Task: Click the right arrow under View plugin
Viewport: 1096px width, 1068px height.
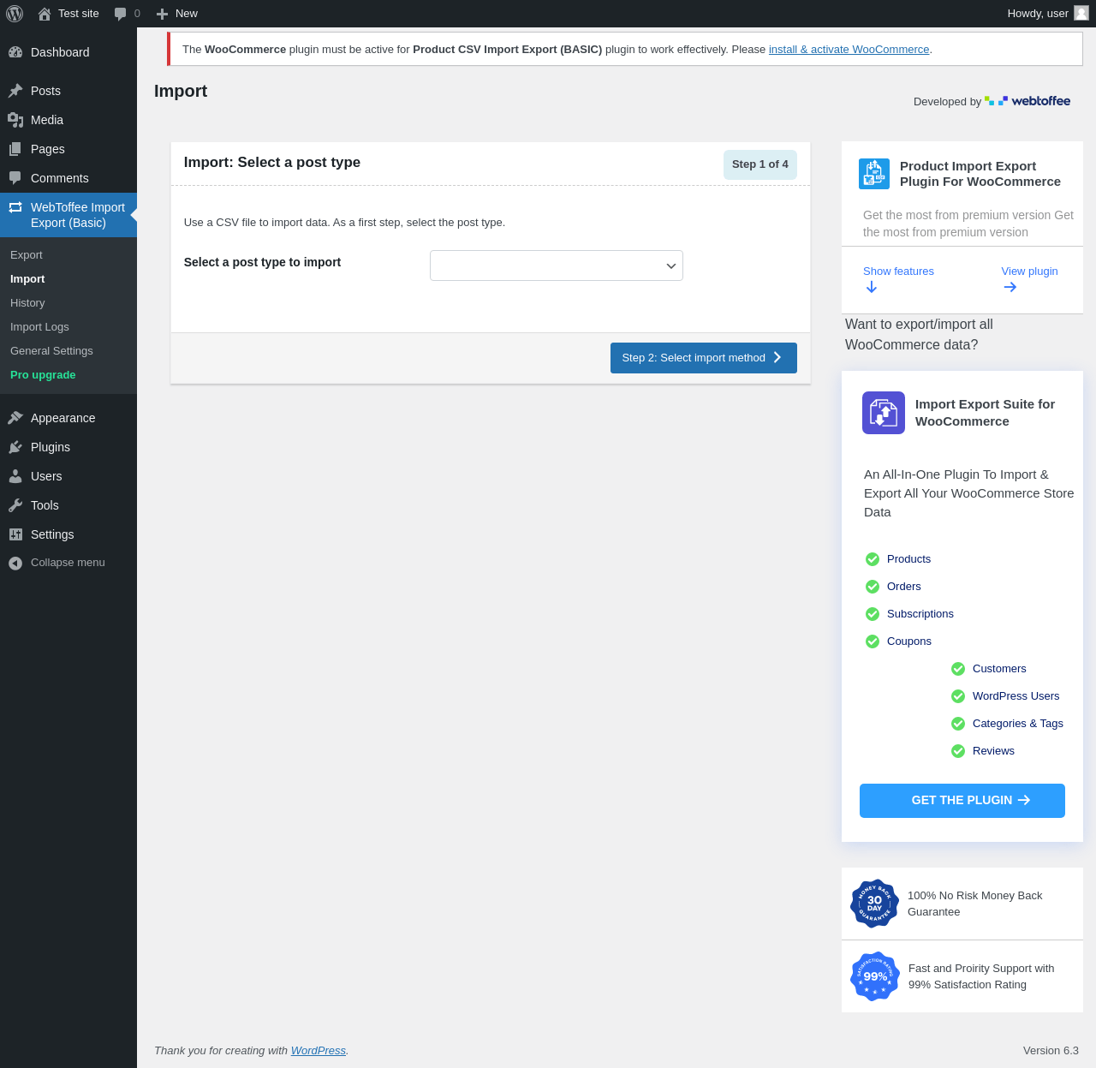Action: pos(1010,287)
